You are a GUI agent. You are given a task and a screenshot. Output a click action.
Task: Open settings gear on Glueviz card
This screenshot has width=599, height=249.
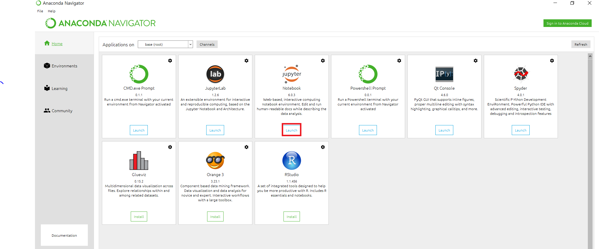170,147
